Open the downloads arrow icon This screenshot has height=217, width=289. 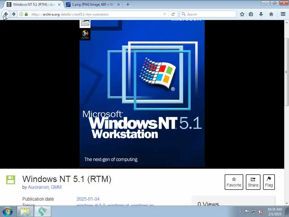click(261, 14)
